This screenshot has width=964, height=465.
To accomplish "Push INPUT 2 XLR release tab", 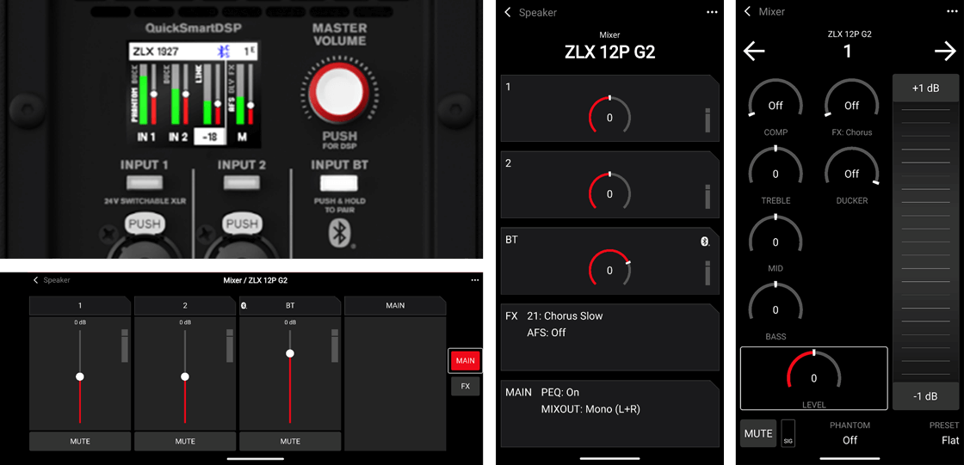I will pyautogui.click(x=241, y=224).
